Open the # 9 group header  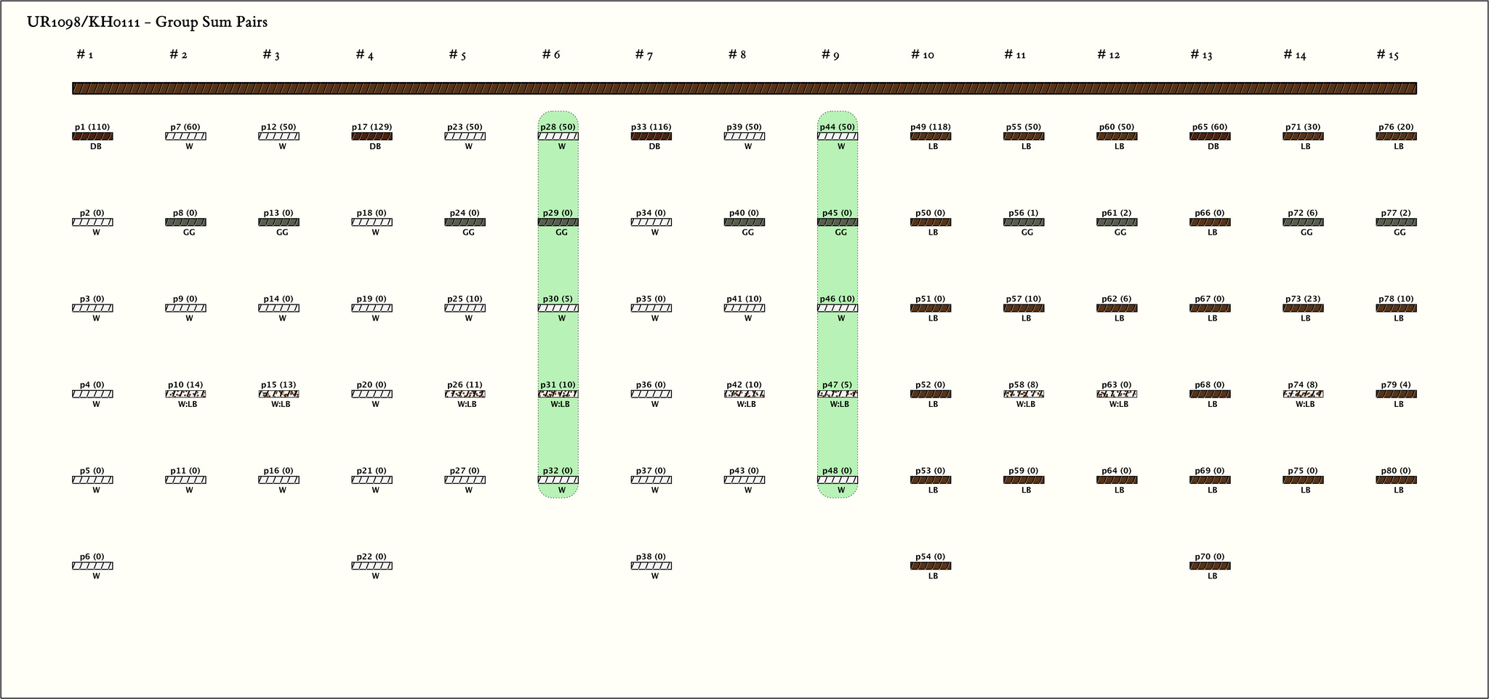click(830, 55)
